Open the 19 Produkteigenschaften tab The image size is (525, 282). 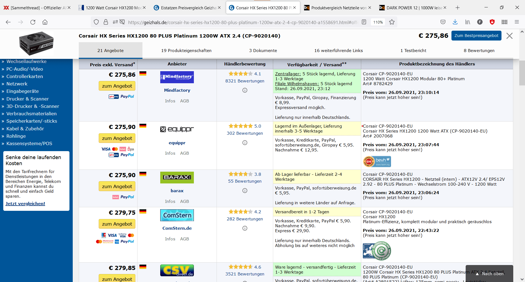click(x=186, y=51)
